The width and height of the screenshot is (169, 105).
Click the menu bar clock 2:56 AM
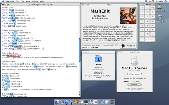pos(159,1)
